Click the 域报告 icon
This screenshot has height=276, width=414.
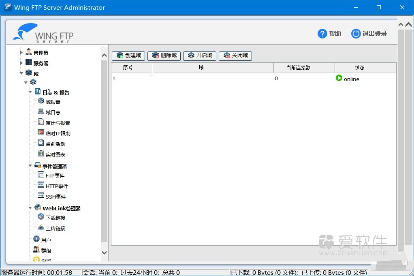point(41,101)
